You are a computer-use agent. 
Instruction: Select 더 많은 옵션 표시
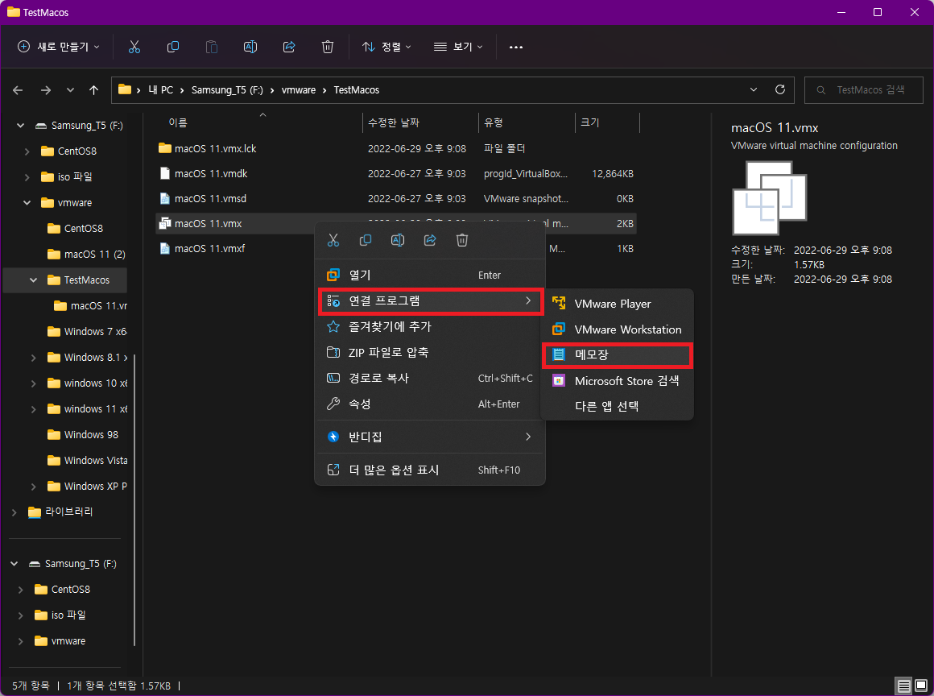(x=429, y=470)
